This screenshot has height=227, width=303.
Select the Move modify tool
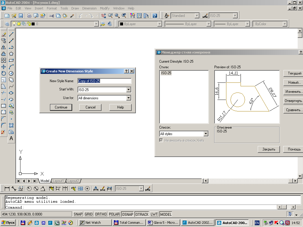tap(4, 67)
